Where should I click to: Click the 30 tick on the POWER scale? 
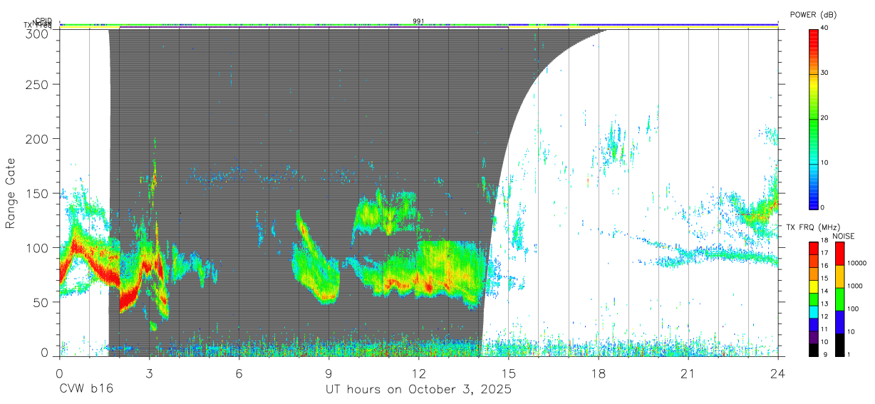(x=825, y=73)
